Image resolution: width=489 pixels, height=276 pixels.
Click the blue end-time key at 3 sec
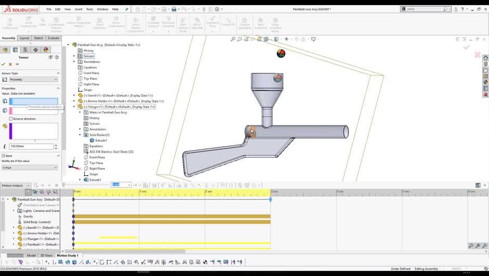(271, 199)
